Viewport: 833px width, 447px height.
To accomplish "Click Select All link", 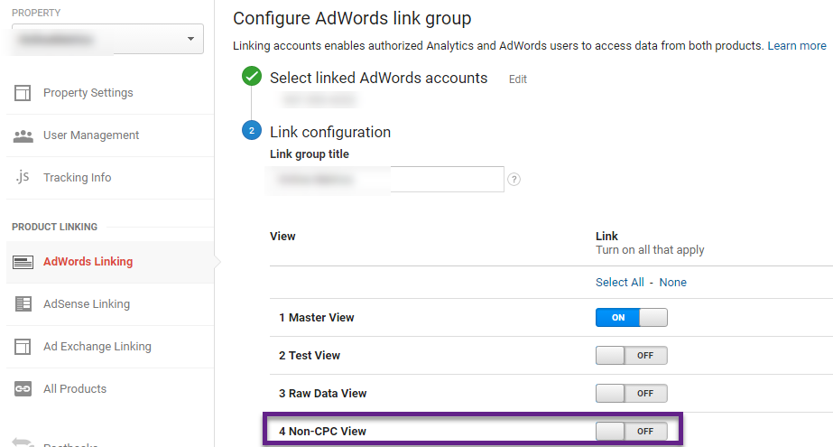I will coord(619,283).
